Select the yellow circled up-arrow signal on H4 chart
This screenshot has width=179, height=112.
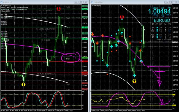(134, 81)
